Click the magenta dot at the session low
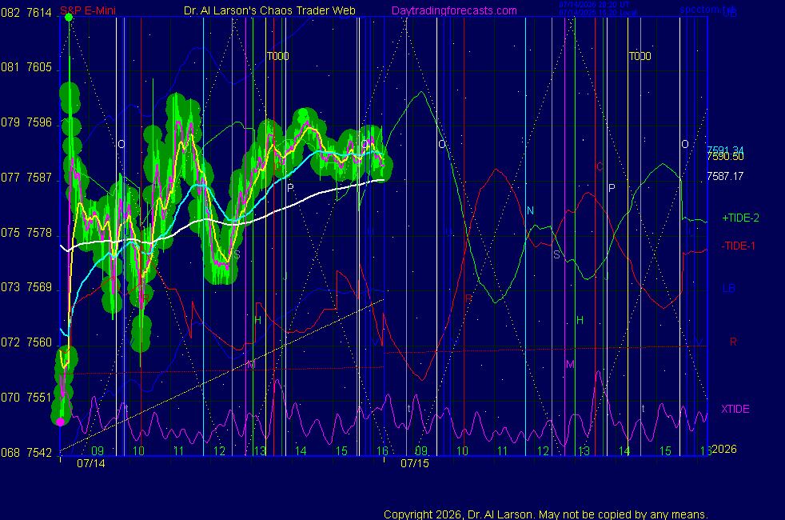This screenshot has width=785, height=520. (61, 422)
